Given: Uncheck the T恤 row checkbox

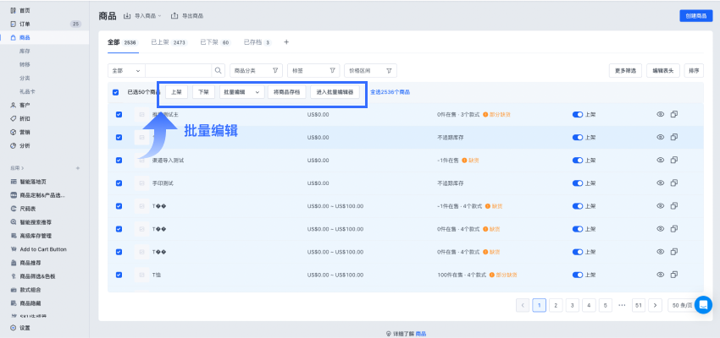Looking at the screenshot, I should click(x=119, y=275).
